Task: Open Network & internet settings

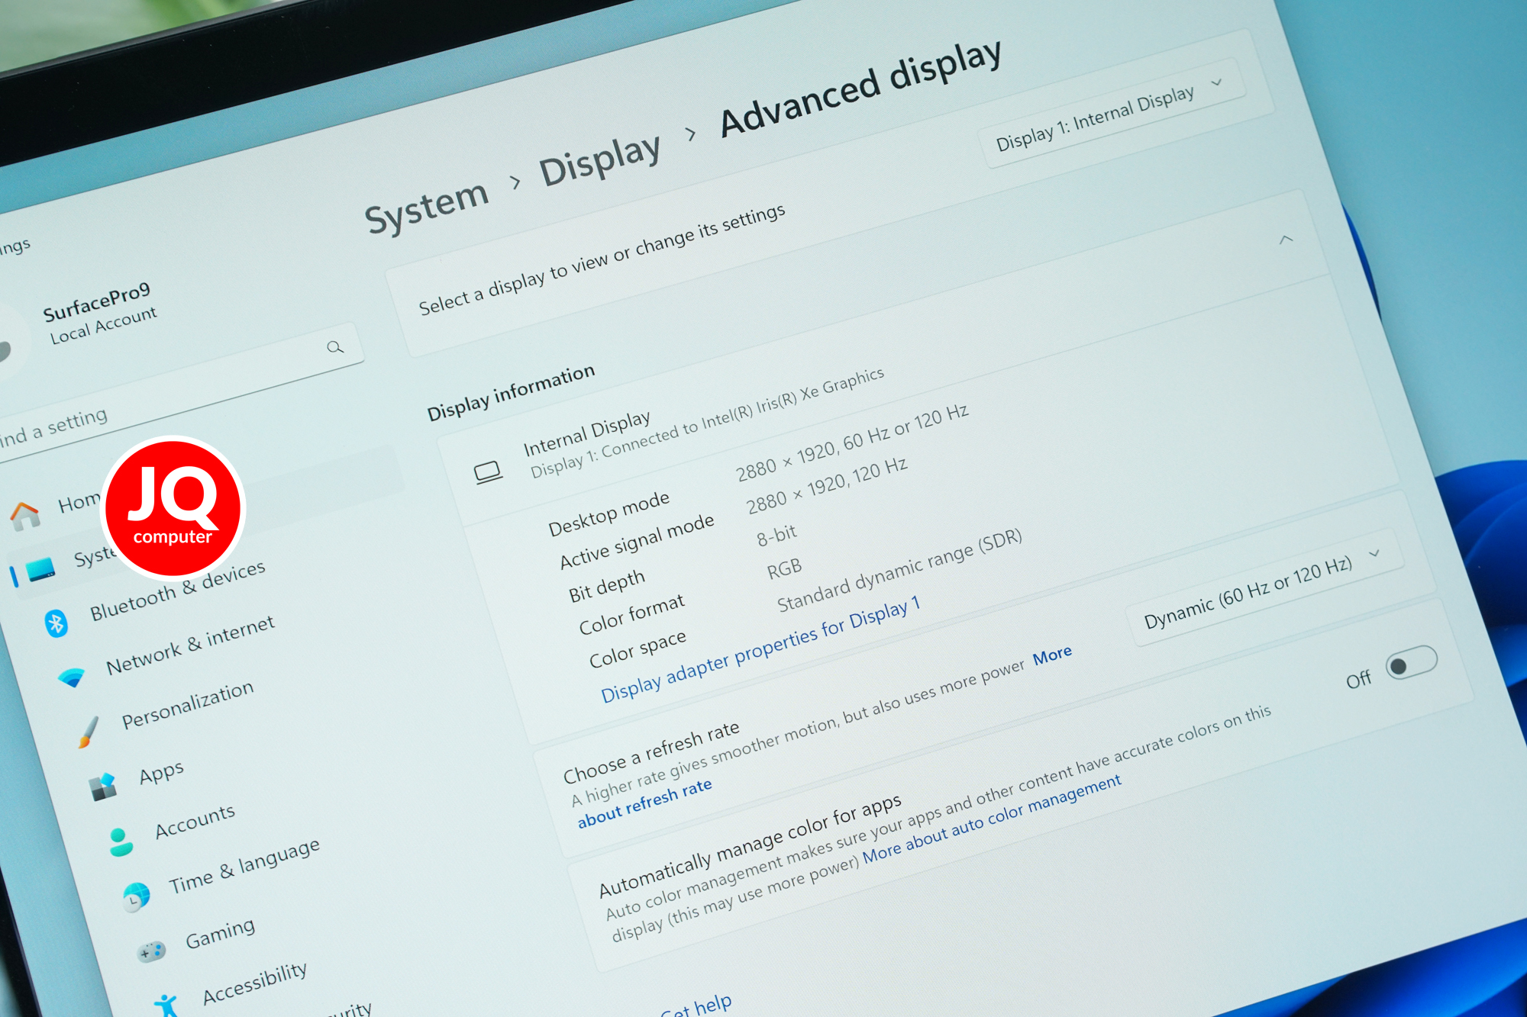Action: [x=190, y=645]
